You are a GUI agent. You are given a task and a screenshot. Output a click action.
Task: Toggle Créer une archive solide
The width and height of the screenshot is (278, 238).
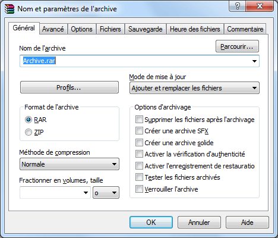(x=139, y=143)
